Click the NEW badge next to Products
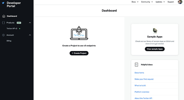This screenshot has height=100, width=184. coord(19,23)
